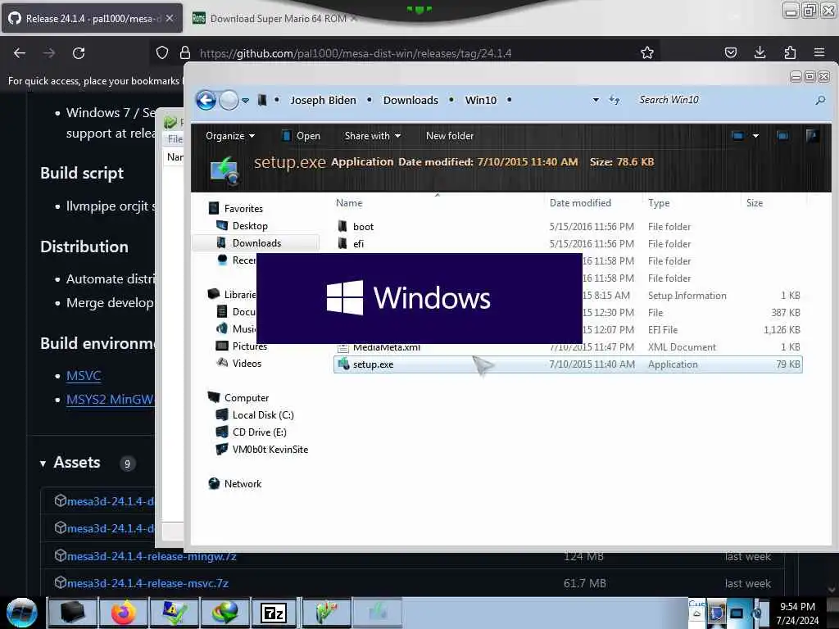Open 7-Zip from taskbar

[x=274, y=613]
